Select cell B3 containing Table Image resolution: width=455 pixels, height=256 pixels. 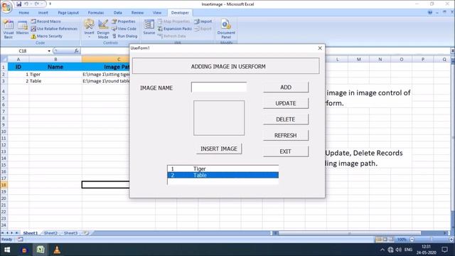(55, 81)
